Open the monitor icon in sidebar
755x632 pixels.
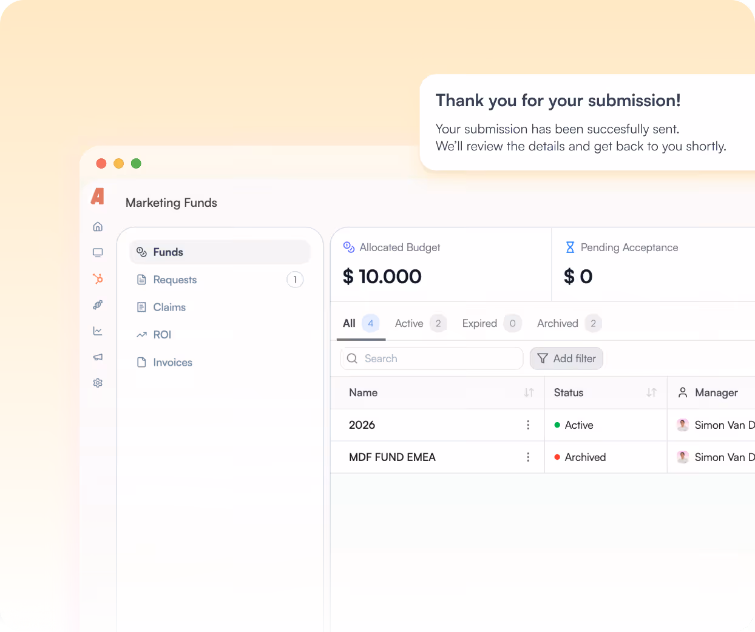click(x=98, y=252)
